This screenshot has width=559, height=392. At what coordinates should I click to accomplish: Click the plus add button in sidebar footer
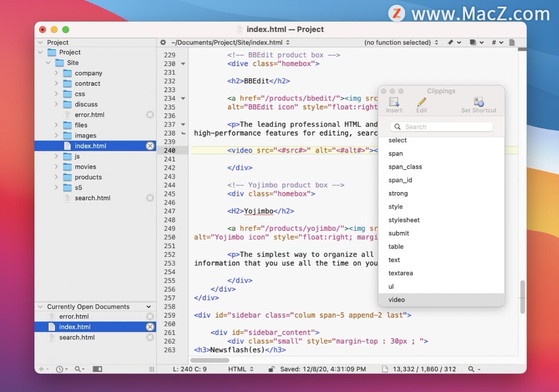tap(43, 369)
